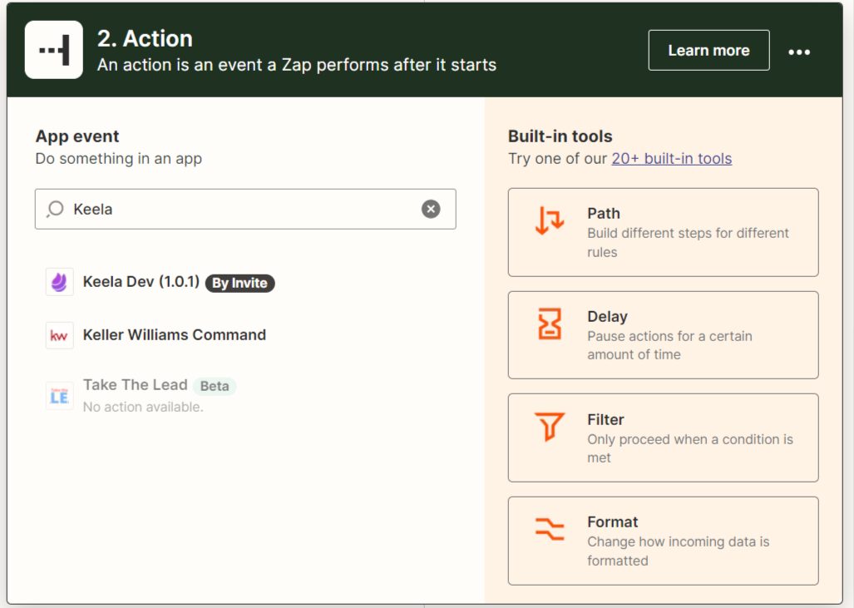Click the App event heading
This screenshot has height=608, width=854.
click(x=77, y=136)
